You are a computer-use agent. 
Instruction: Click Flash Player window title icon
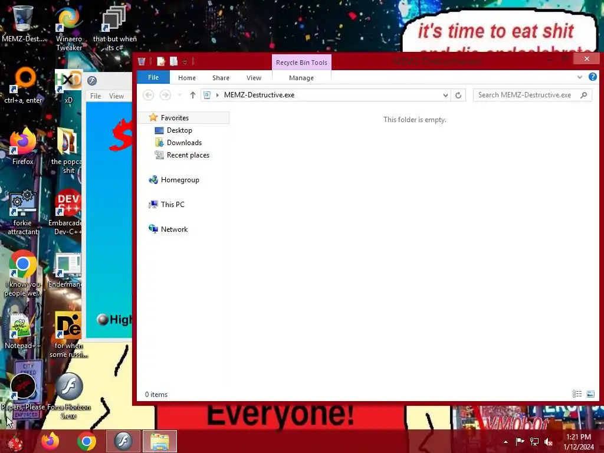pyautogui.click(x=92, y=80)
